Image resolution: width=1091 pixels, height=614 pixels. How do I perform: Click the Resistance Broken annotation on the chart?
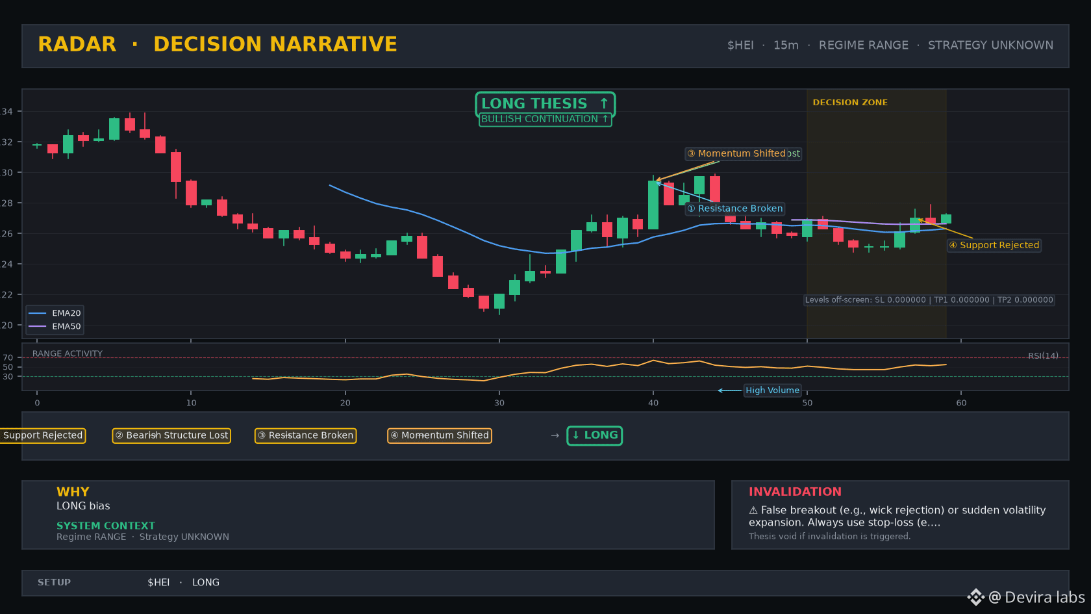coord(735,209)
